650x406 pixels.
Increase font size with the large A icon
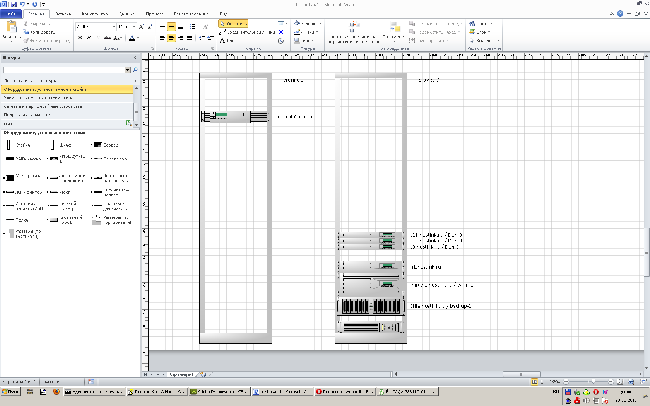[x=141, y=27]
